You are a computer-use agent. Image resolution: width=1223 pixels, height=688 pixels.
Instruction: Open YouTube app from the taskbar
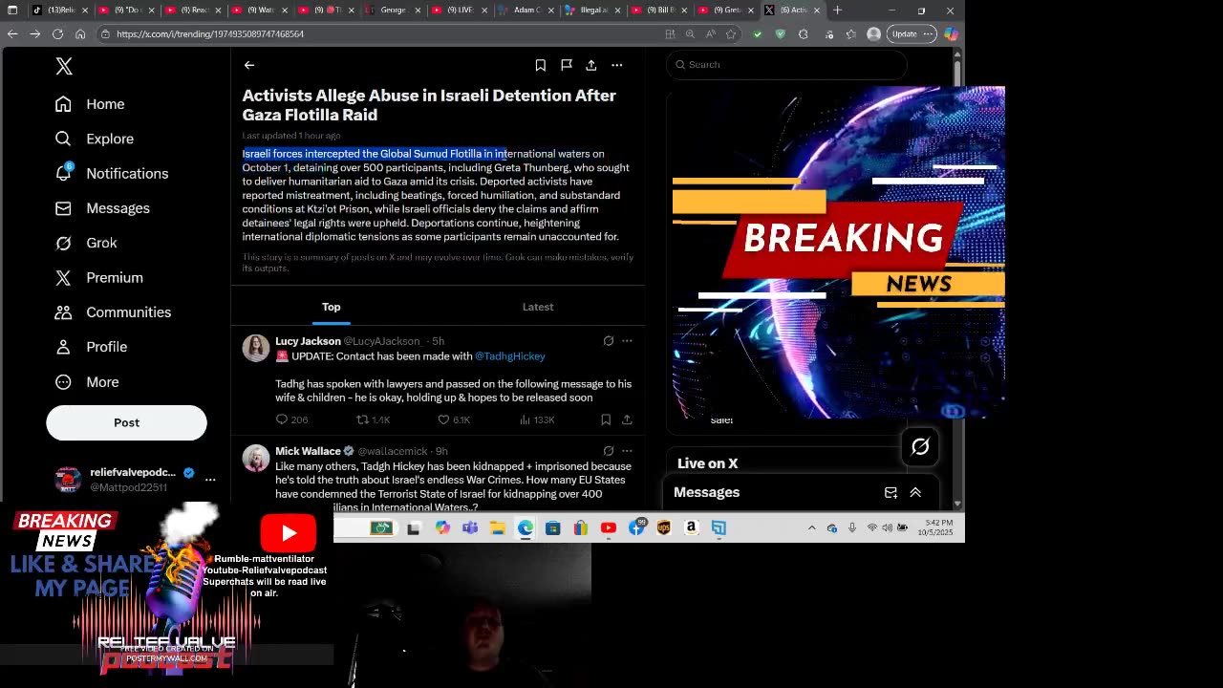tap(609, 528)
